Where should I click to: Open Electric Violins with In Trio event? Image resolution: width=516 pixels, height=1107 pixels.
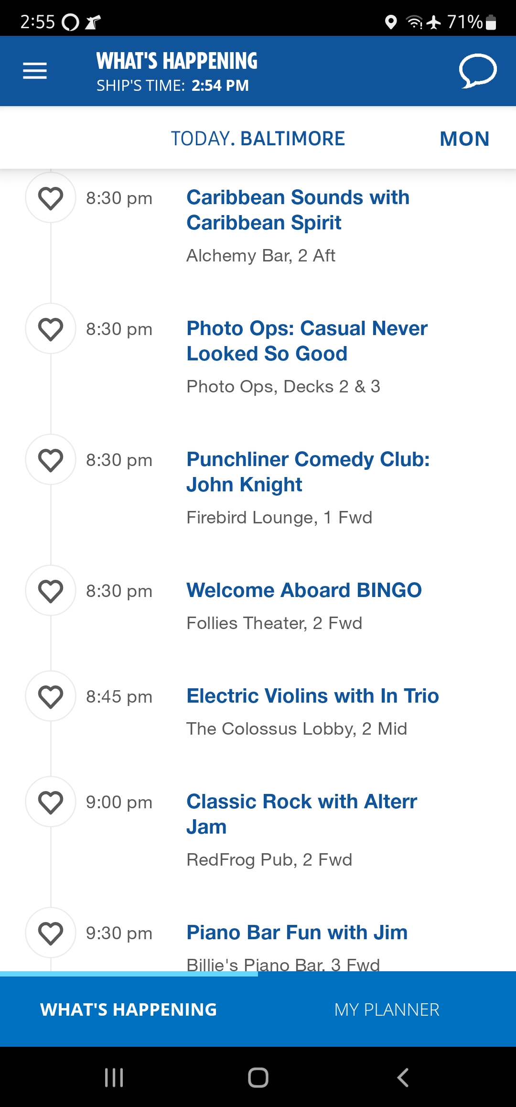pos(312,696)
